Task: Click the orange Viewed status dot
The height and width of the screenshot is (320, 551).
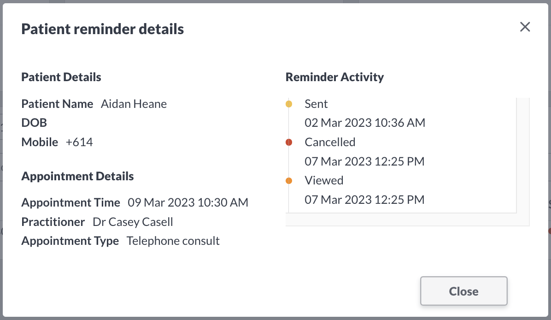Action: point(289,180)
